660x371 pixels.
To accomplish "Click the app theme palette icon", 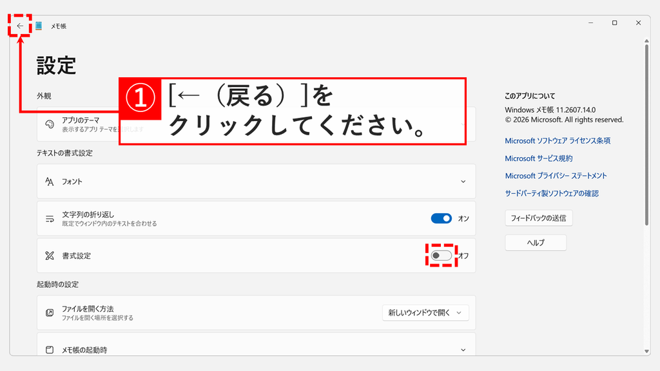I will pyautogui.click(x=50, y=124).
